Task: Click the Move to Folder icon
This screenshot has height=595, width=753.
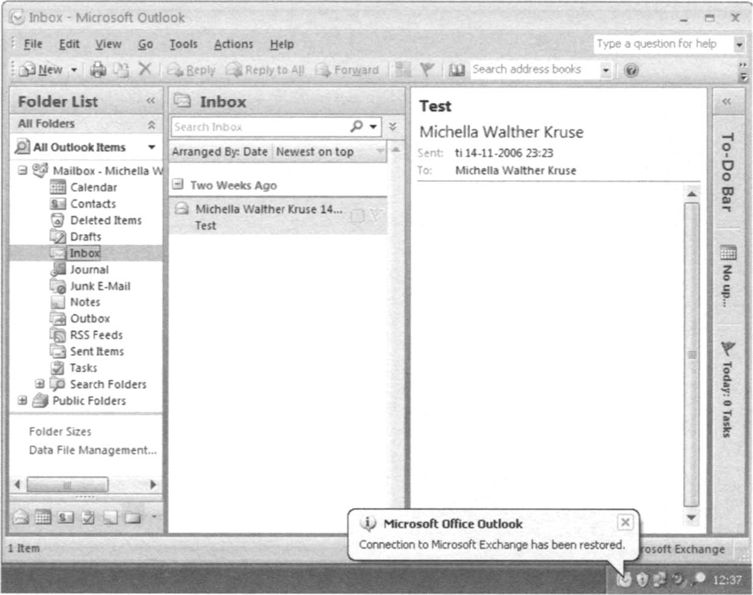Action: coord(121,70)
